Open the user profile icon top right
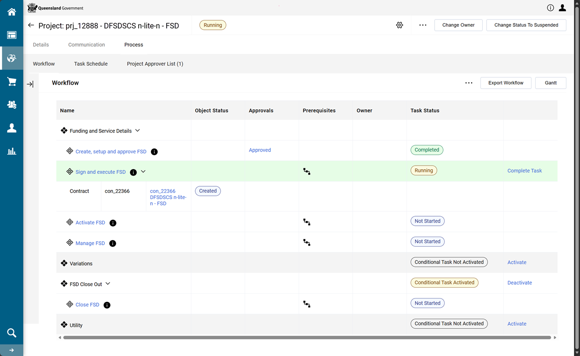 tap(562, 8)
